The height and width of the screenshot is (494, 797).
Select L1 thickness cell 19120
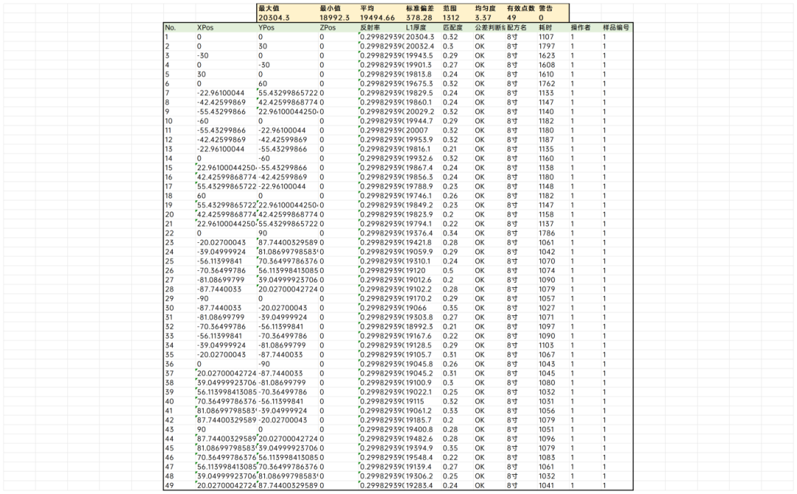point(423,271)
